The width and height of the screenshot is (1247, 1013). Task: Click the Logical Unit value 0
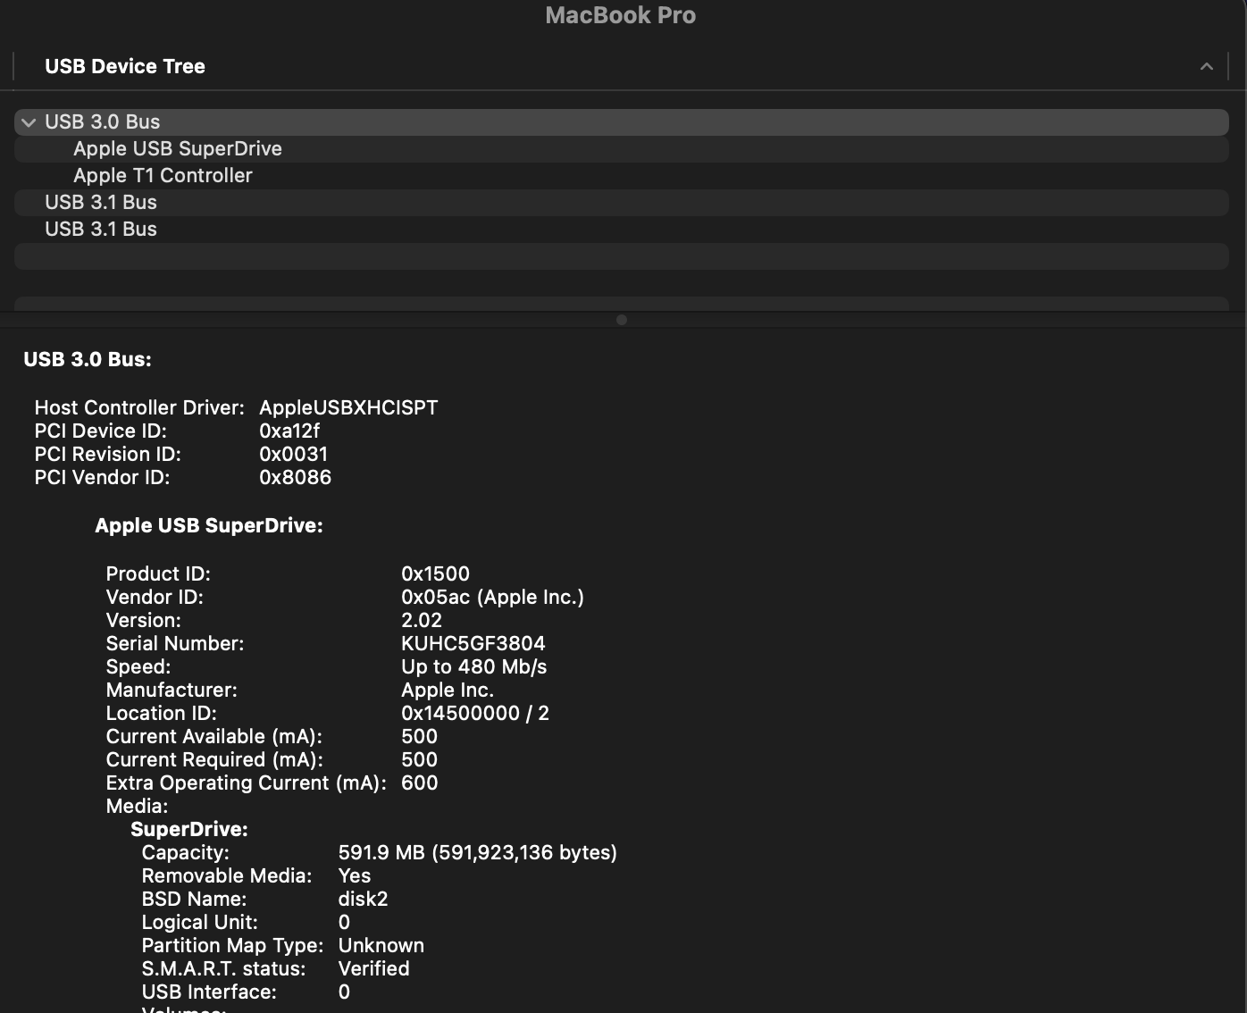(344, 922)
